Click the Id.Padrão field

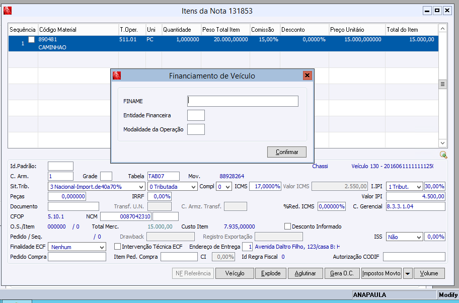60,166
